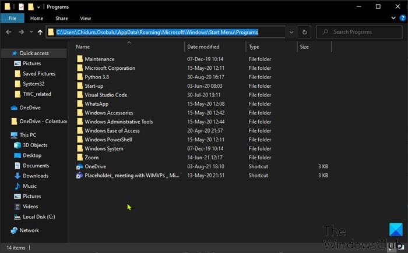Open Local Disk (C:) drive icon
This screenshot has width=408, height=253.
[17, 217]
